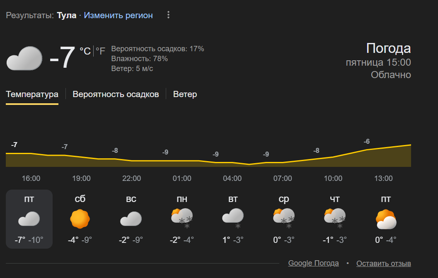Switch to Вероятность осадков tab
This screenshot has width=438, height=278.
116,94
